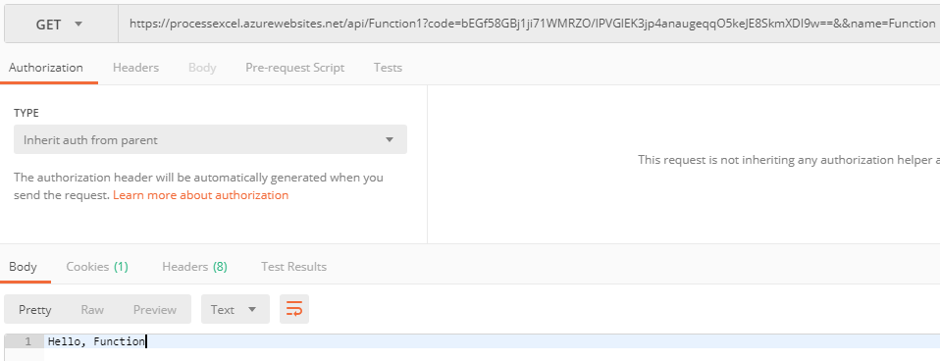Switch to Preview response view

click(155, 309)
